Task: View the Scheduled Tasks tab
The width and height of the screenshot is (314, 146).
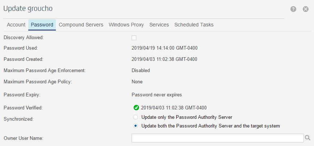Action: pyautogui.click(x=194, y=25)
